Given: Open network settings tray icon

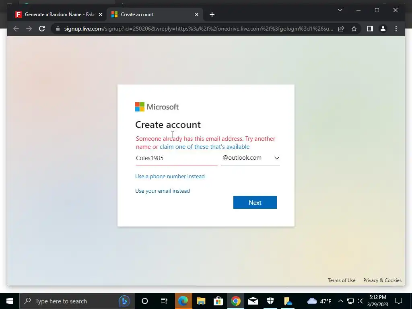Looking at the screenshot, I should [x=350, y=301].
